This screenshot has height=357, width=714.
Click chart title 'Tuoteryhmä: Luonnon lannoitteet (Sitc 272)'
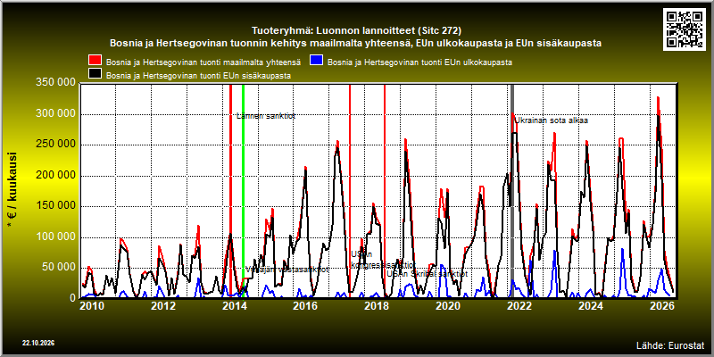(356, 31)
